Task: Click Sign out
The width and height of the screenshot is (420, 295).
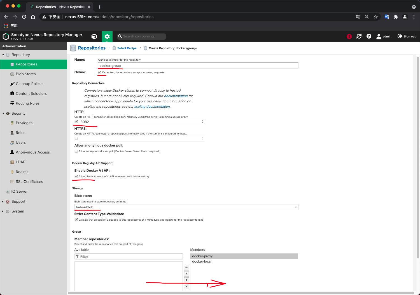Action: point(407,36)
